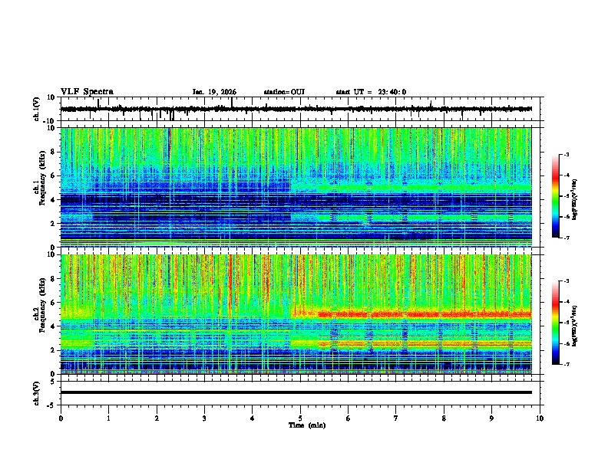608x469 pixels.
Task: Click the '-3' label on ch.2 colorbar
Action: click(x=566, y=281)
